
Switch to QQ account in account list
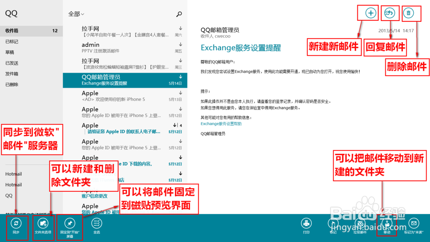[x=9, y=196]
